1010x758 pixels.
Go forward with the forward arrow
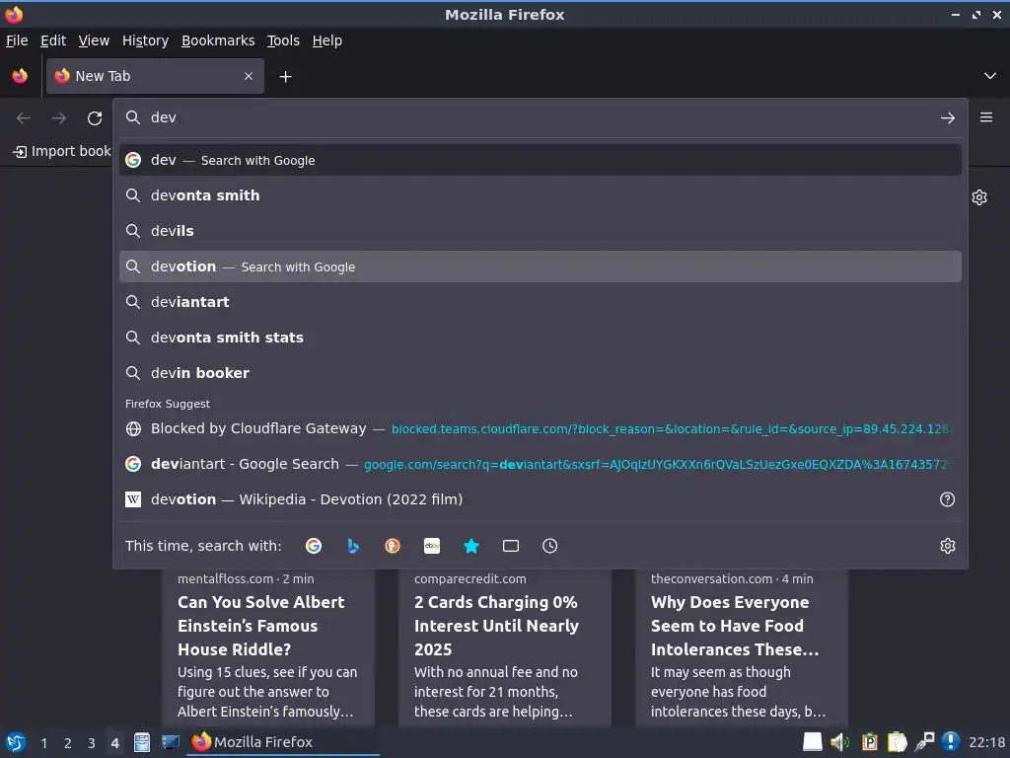pyautogui.click(x=59, y=118)
